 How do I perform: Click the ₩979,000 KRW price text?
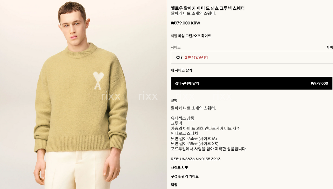(x=185, y=23)
